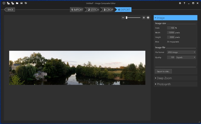The image size is (201, 124).
Task: Click the Quality value input field
Action: pos(171,57)
